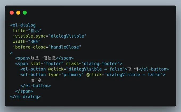The image size is (181, 112).
Task: Click the 确 定 text line
Action: [x=36, y=80]
